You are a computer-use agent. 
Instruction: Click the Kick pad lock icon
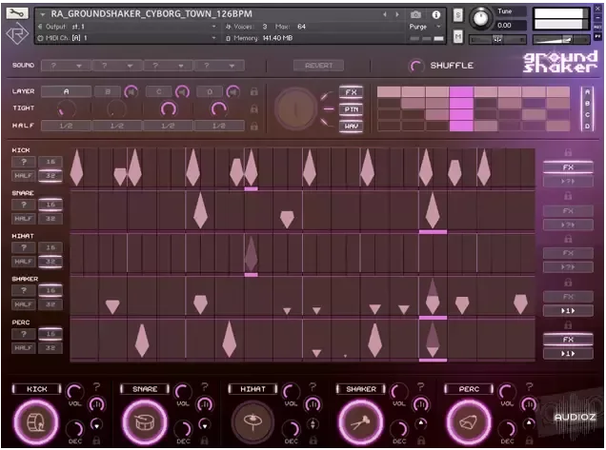point(96,440)
